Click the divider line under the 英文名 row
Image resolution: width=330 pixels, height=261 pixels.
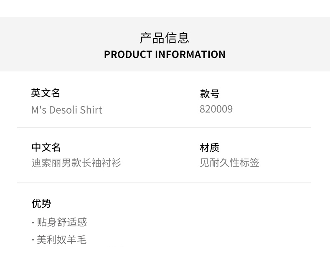click(164, 128)
